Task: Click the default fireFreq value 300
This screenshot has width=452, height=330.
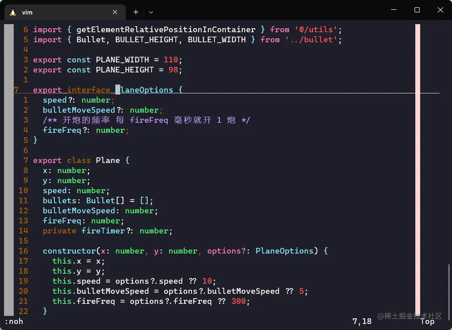Action: tap(238, 301)
